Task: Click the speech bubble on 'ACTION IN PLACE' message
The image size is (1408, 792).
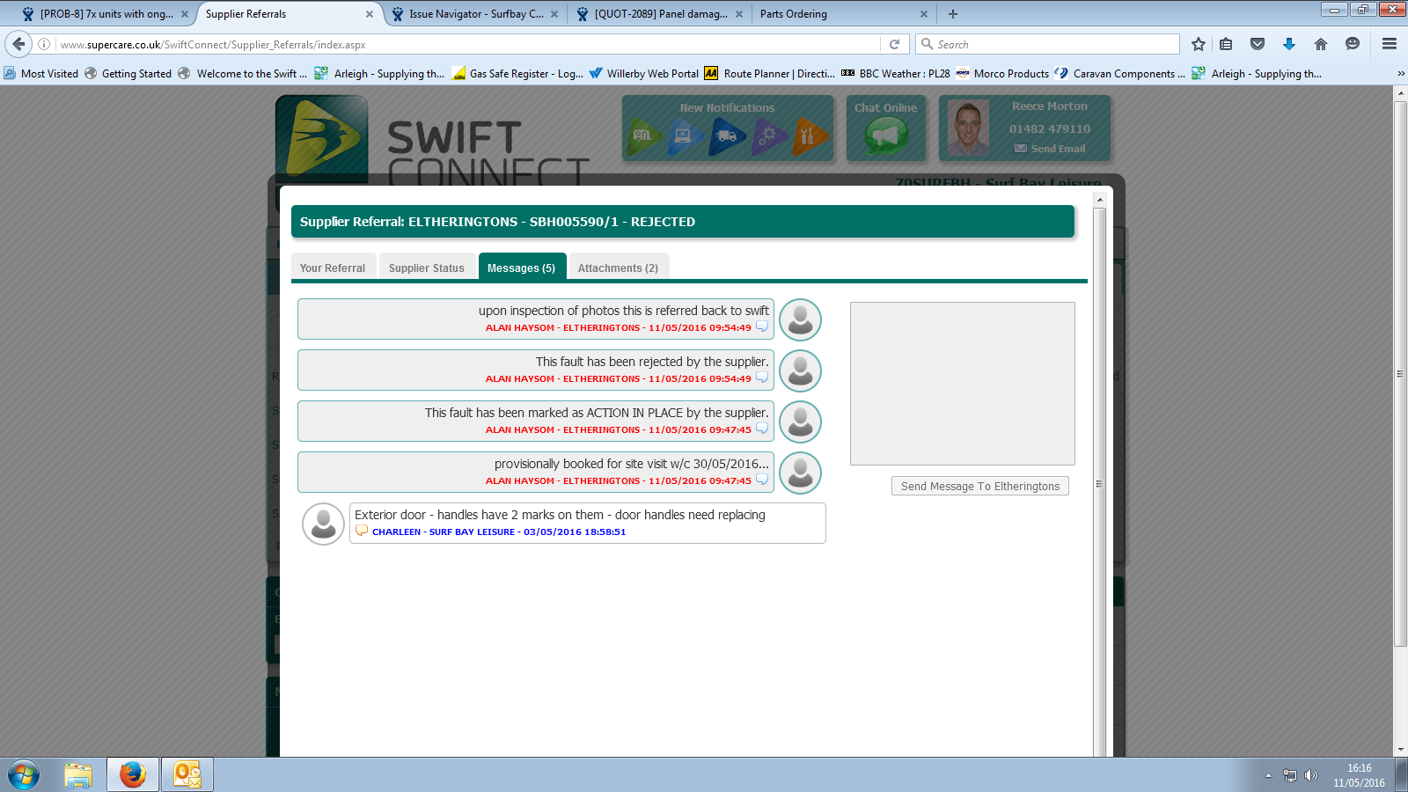Action: (x=762, y=429)
